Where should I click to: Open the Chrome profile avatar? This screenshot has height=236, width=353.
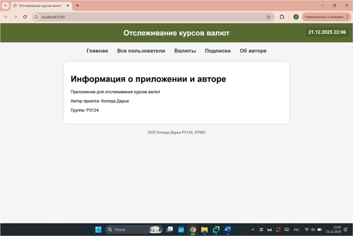tap(296, 17)
